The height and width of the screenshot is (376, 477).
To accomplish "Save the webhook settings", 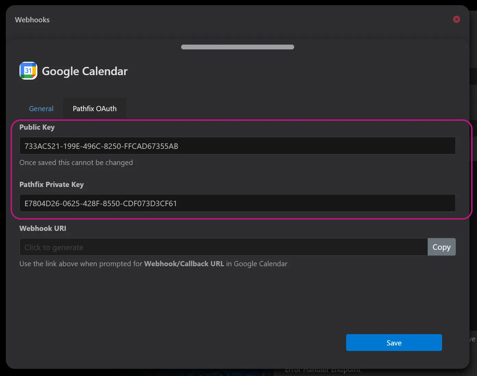I will pyautogui.click(x=394, y=343).
